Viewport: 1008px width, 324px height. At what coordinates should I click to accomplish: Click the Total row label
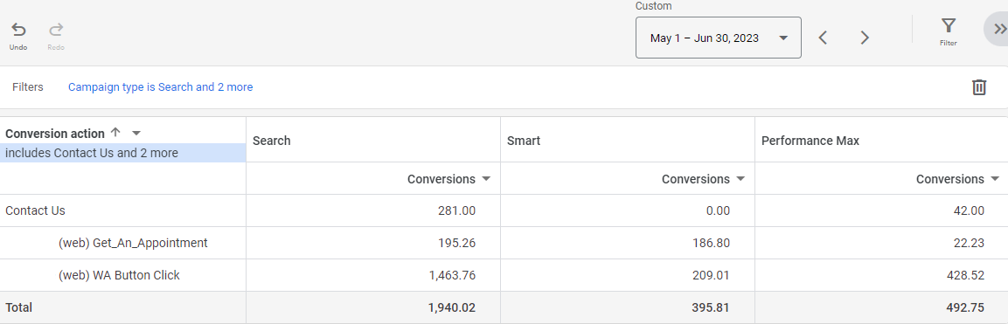click(x=18, y=307)
